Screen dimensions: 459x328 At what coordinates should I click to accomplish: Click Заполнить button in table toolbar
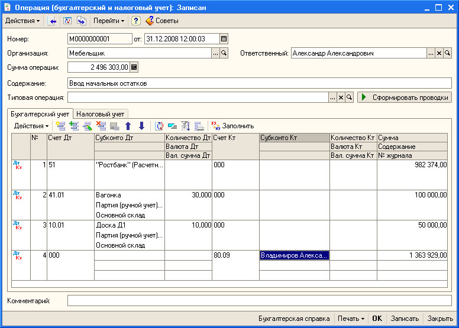pos(232,126)
